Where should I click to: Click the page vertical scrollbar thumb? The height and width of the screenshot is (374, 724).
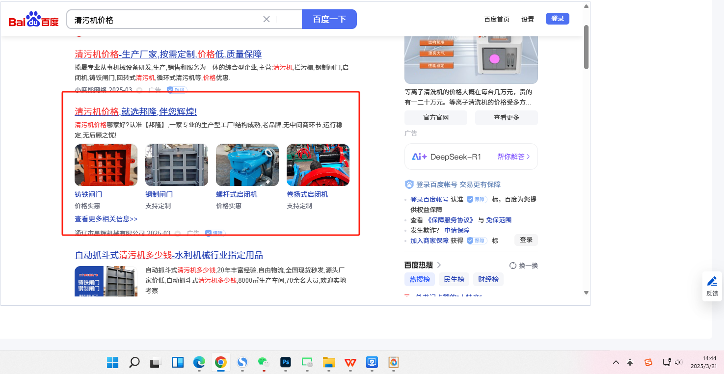click(x=586, y=47)
